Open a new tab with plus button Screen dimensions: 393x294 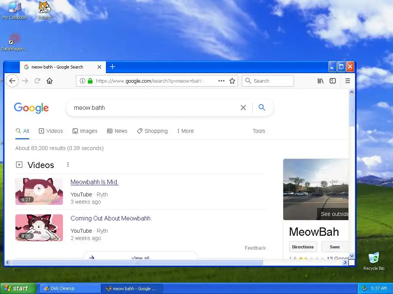point(112,67)
